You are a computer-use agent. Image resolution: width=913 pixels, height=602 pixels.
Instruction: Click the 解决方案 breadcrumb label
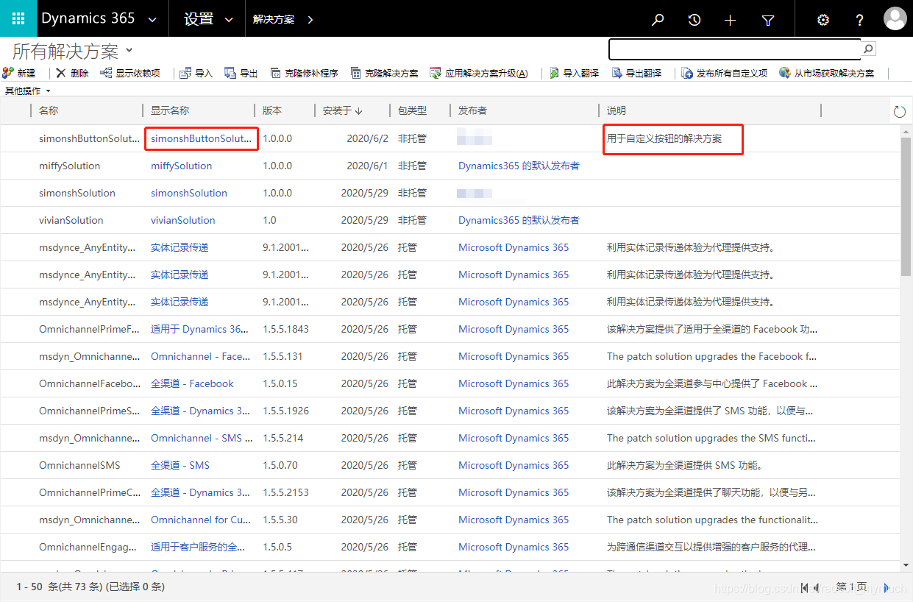(x=274, y=20)
